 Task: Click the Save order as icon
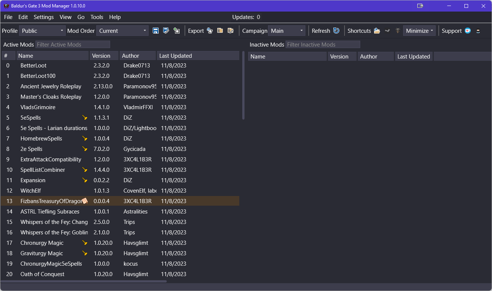pyautogui.click(x=166, y=31)
